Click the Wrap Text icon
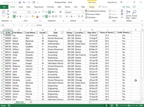This screenshot has width=144, height=107. tap(61, 12)
